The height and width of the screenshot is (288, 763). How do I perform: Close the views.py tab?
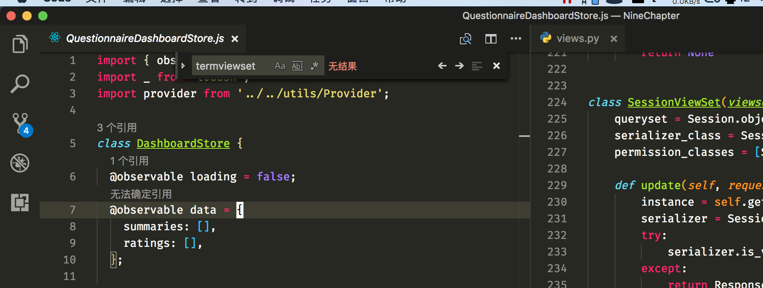[x=614, y=39]
